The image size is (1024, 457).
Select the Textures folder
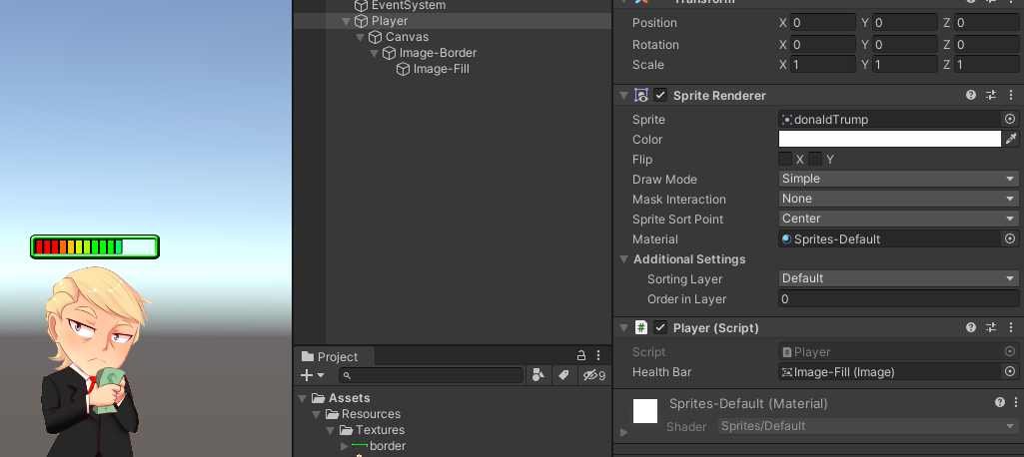pos(380,430)
